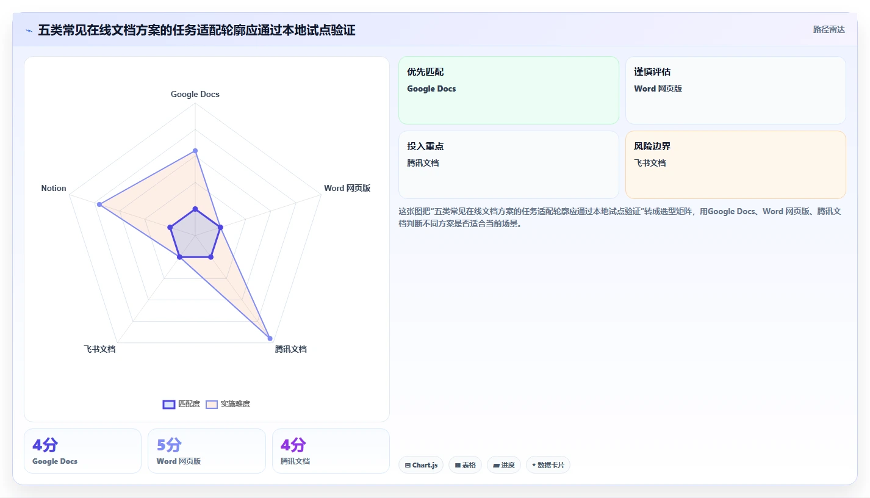The width and height of the screenshot is (870, 498).
Task: Toggle the 实施难度 legend swatch
Action: point(212,404)
